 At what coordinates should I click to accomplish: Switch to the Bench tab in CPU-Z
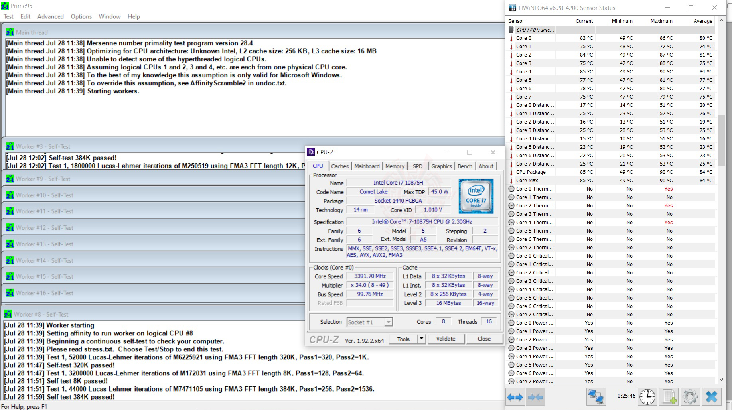point(465,166)
